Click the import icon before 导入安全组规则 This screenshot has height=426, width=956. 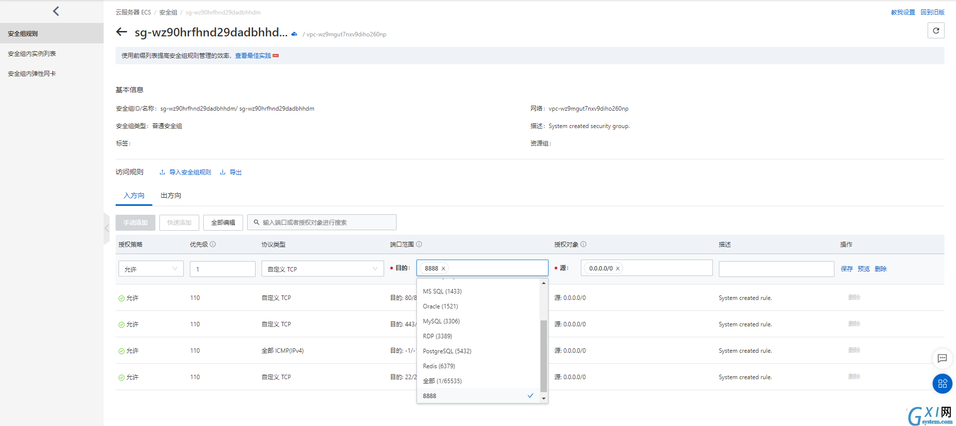[x=162, y=172]
